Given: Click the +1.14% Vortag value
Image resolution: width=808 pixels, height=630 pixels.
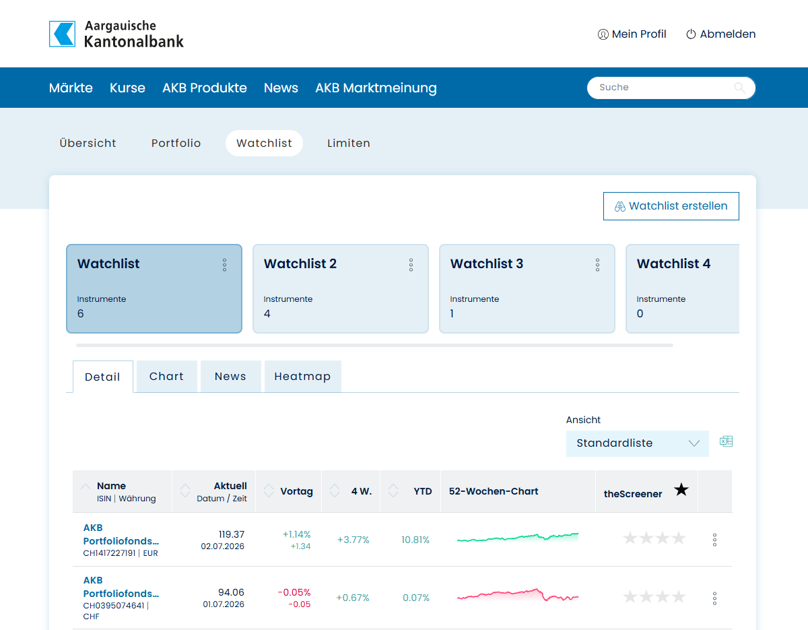Looking at the screenshot, I should pos(297,534).
